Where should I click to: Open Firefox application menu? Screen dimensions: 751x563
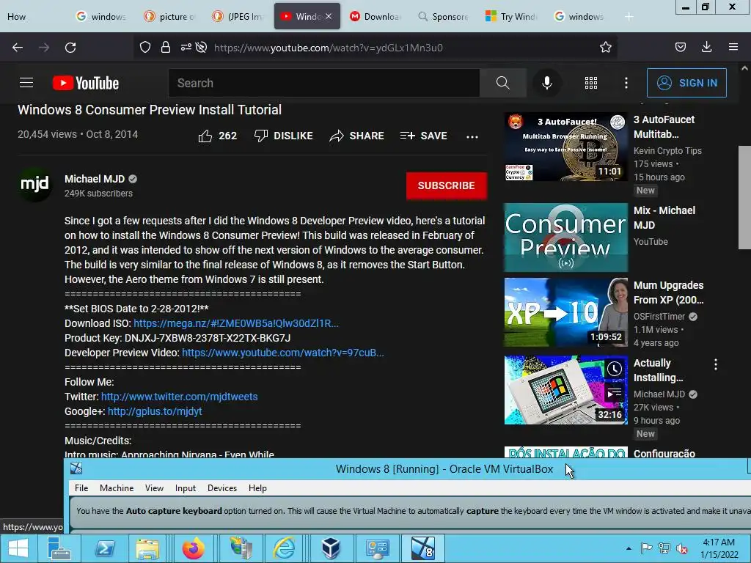[733, 47]
